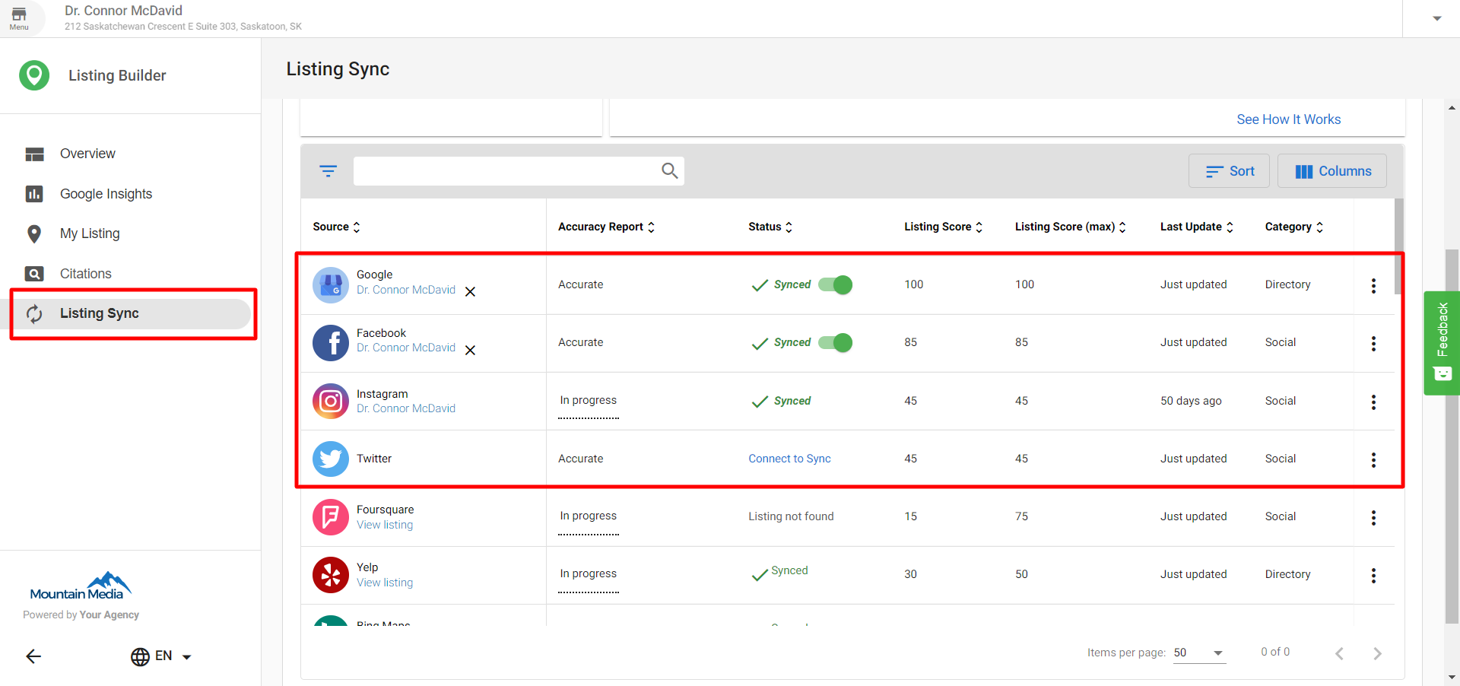The height and width of the screenshot is (686, 1460).
Task: Open more options for Twitter row
Action: coord(1373,459)
